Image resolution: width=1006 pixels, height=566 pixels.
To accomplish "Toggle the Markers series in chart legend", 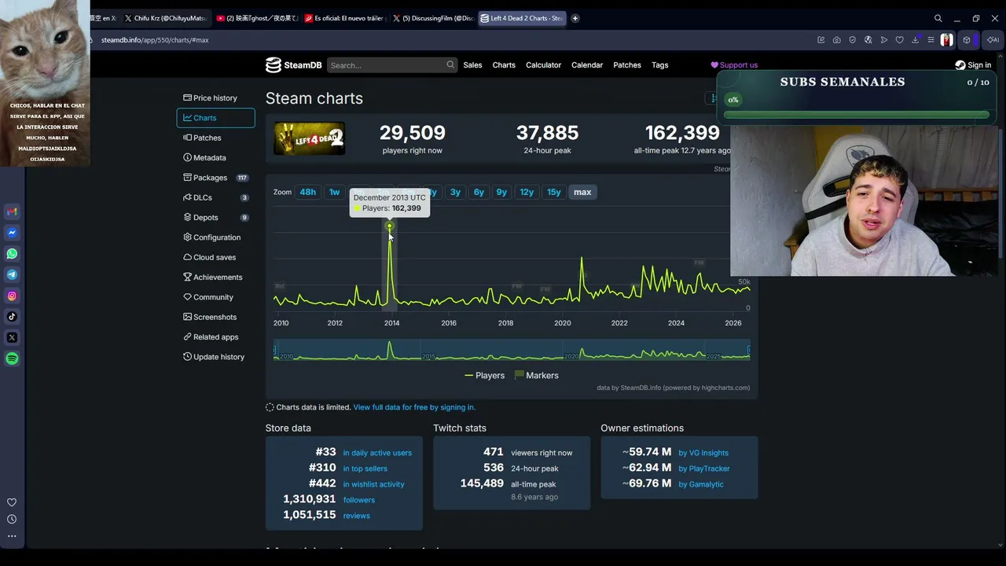I will tap(536, 376).
